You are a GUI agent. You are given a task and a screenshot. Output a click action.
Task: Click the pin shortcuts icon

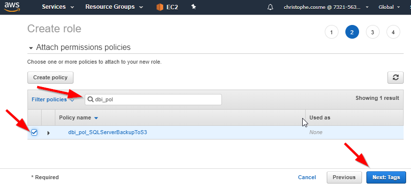click(193, 7)
